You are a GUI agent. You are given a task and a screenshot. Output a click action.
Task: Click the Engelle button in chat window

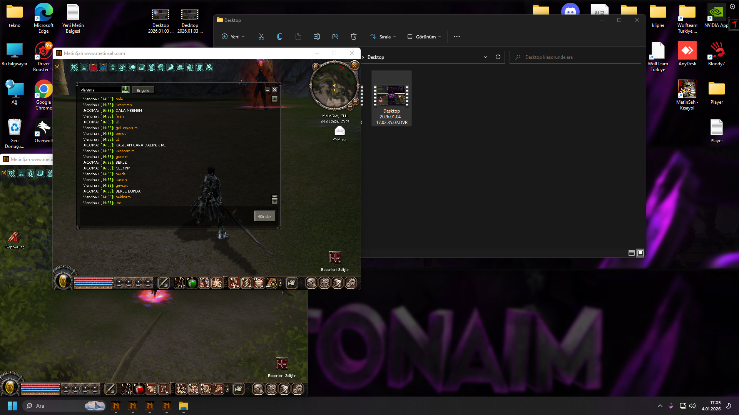tap(143, 90)
